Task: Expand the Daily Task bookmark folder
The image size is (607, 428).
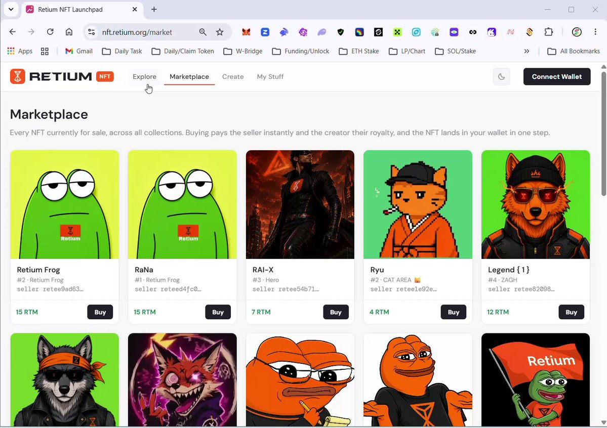Action: point(122,51)
